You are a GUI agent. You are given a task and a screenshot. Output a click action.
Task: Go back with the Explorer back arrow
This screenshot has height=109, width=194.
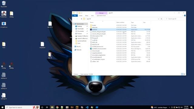point(74,19)
